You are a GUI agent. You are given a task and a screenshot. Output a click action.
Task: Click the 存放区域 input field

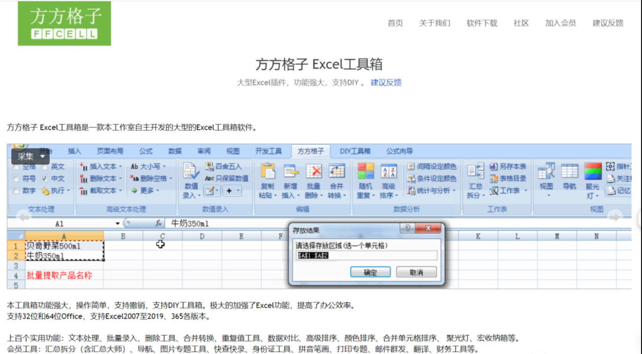tap(366, 255)
